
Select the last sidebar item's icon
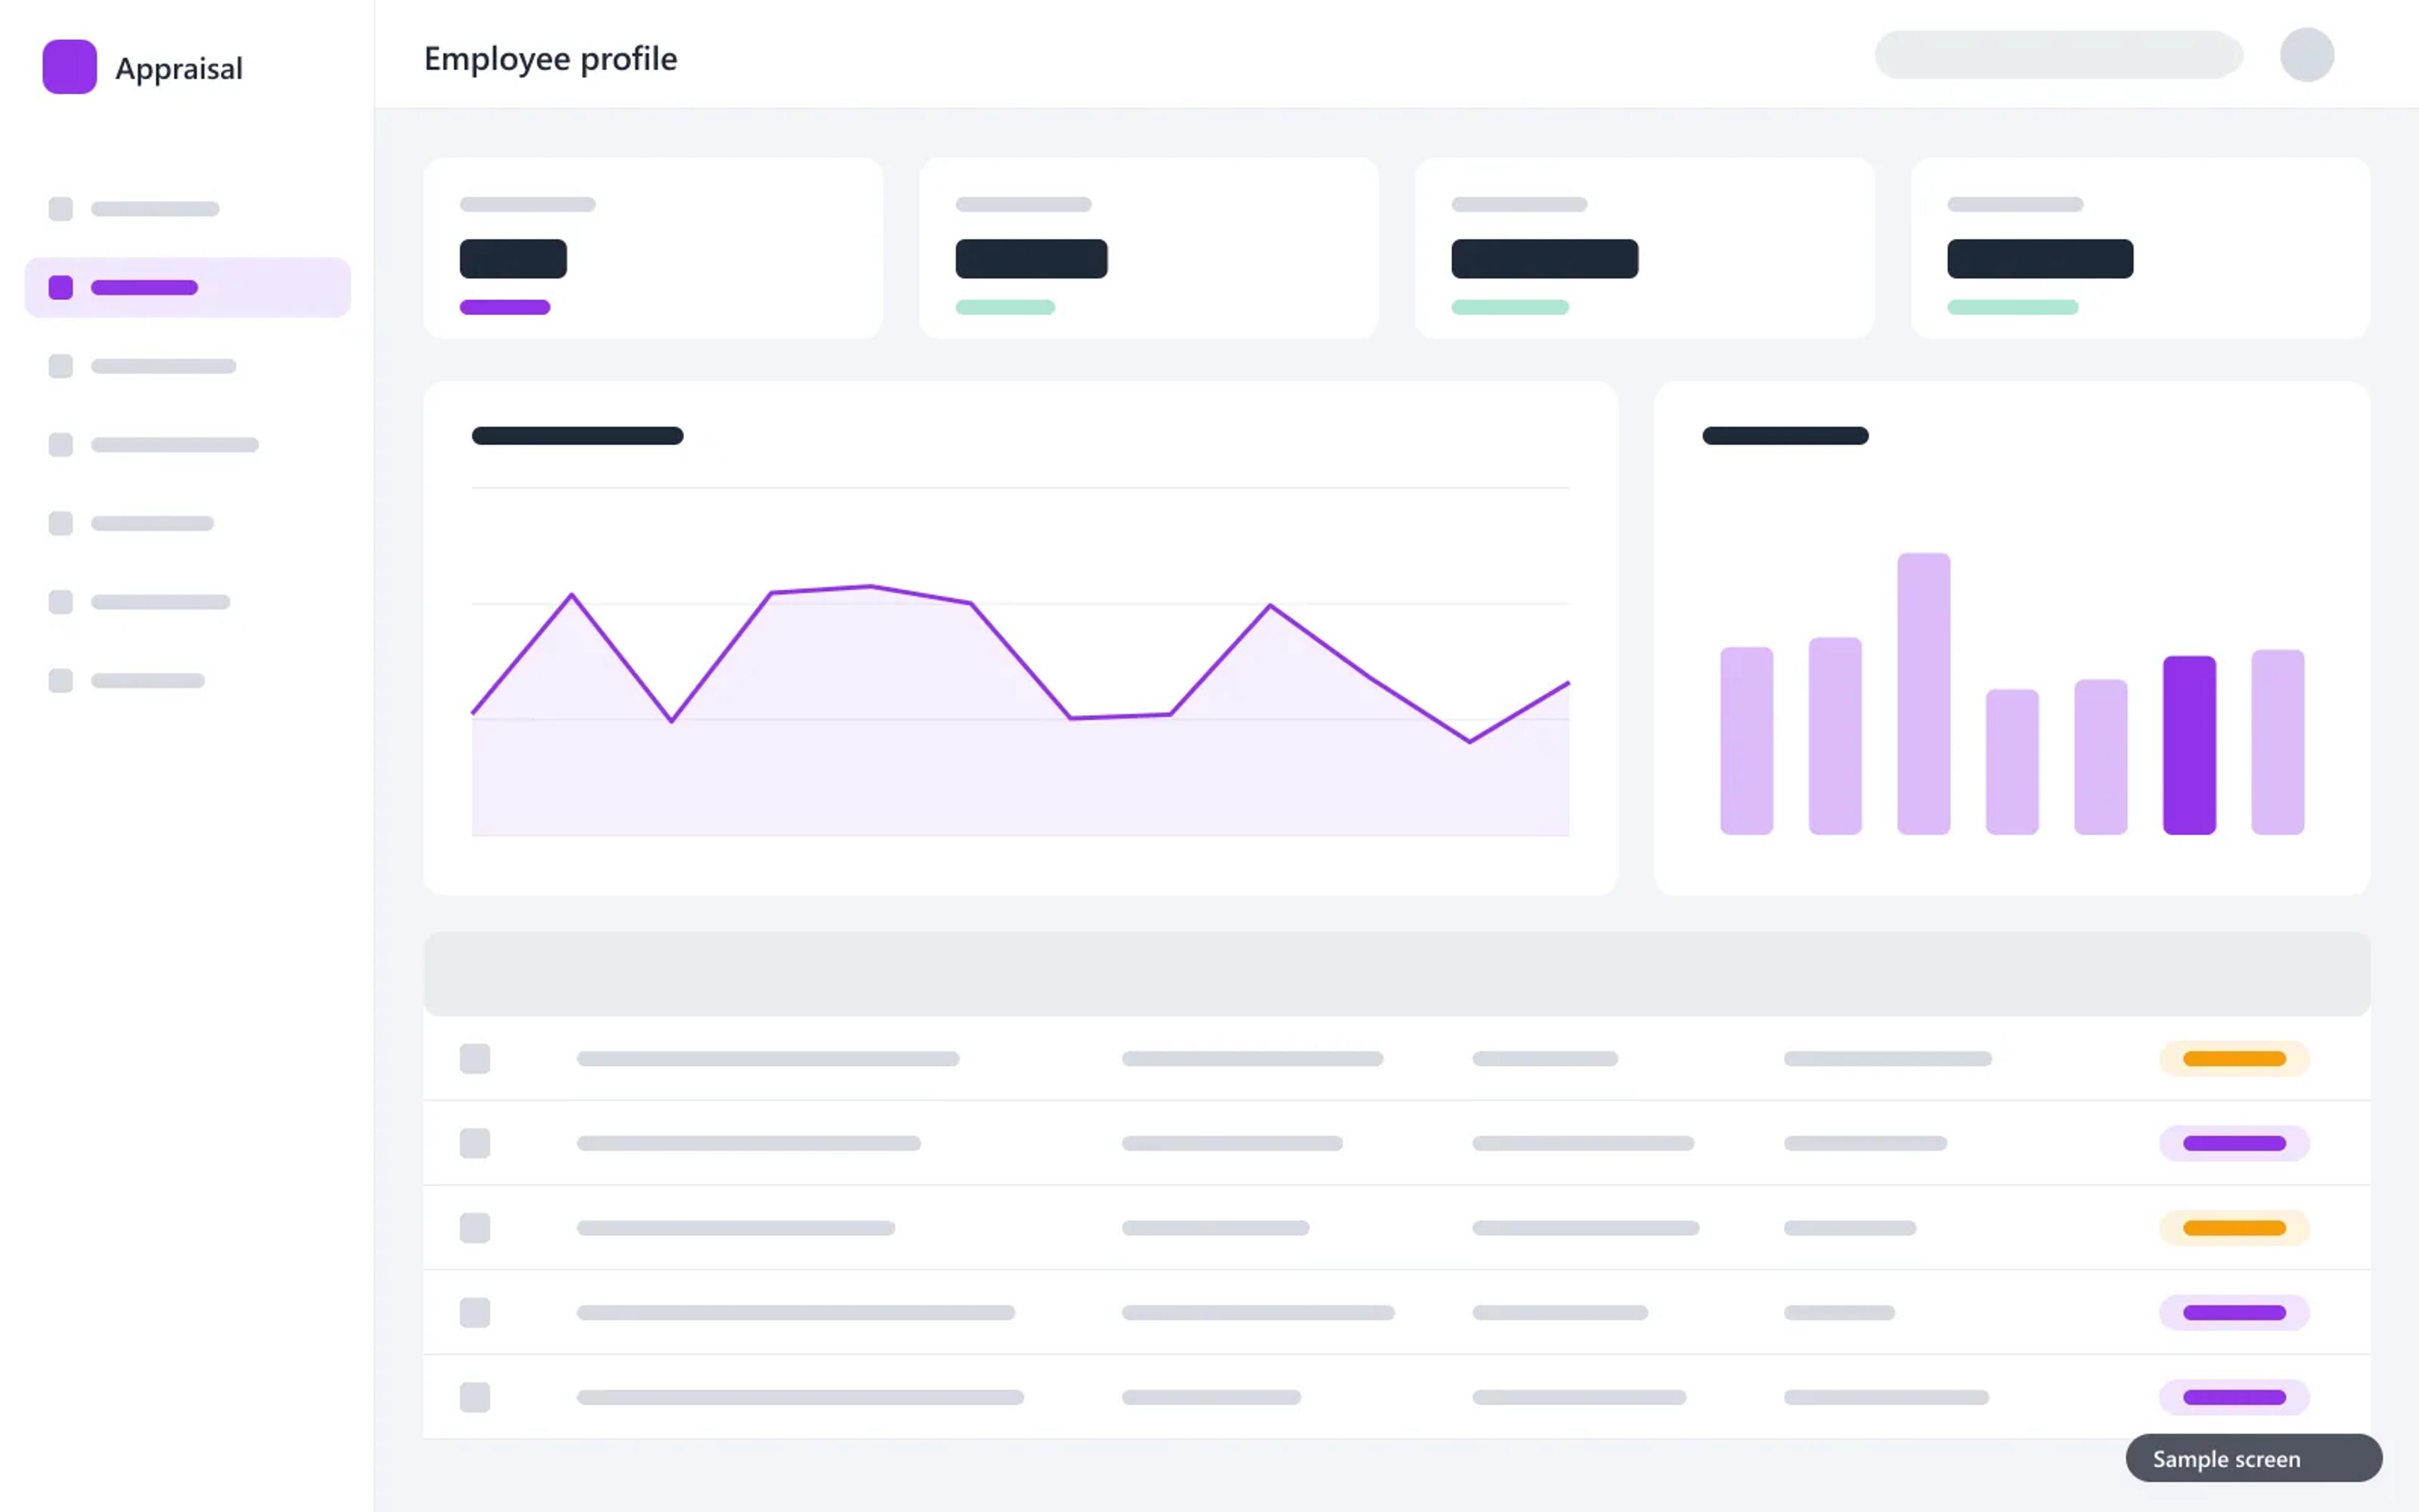[61, 681]
